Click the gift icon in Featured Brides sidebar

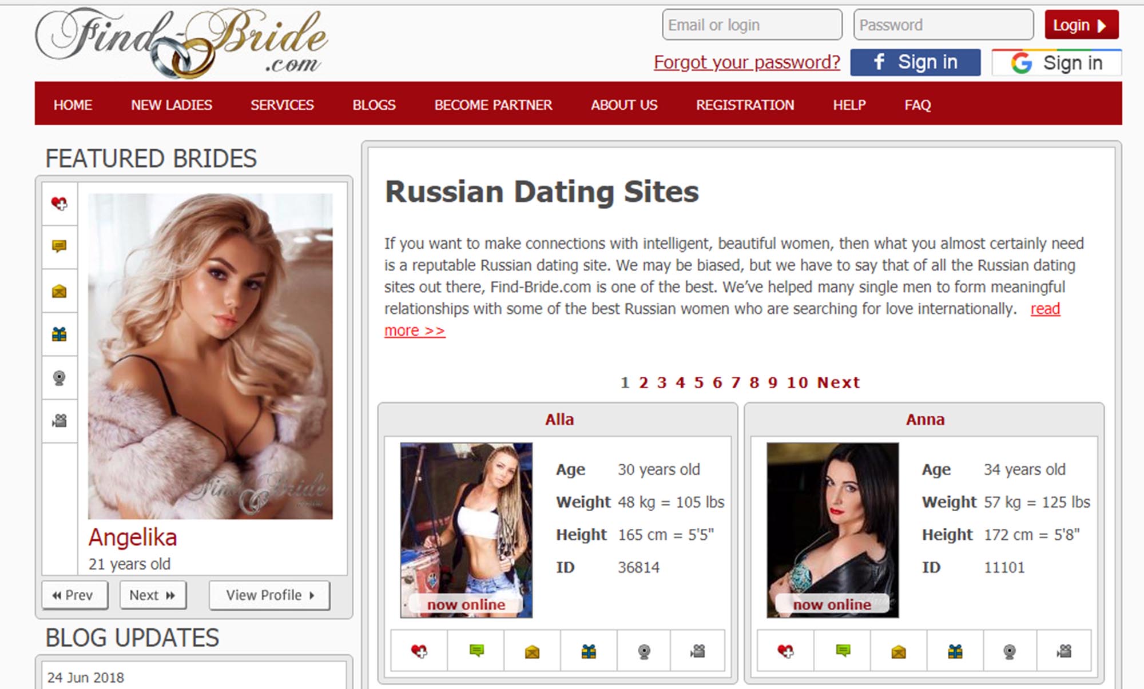pos(59,334)
